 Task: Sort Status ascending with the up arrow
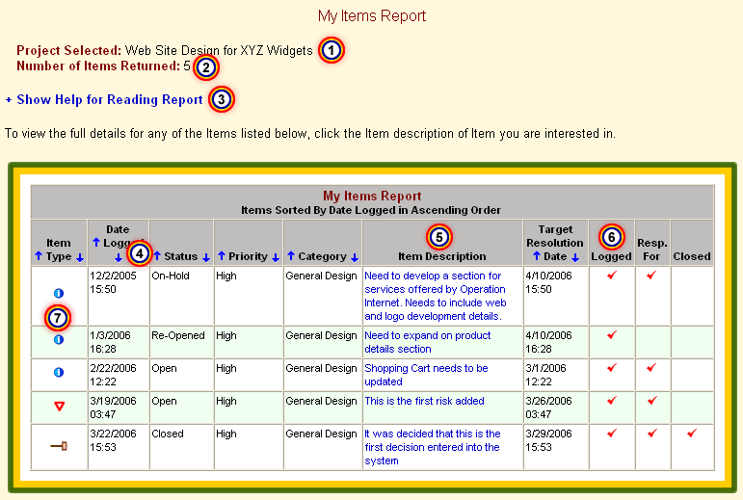[158, 256]
